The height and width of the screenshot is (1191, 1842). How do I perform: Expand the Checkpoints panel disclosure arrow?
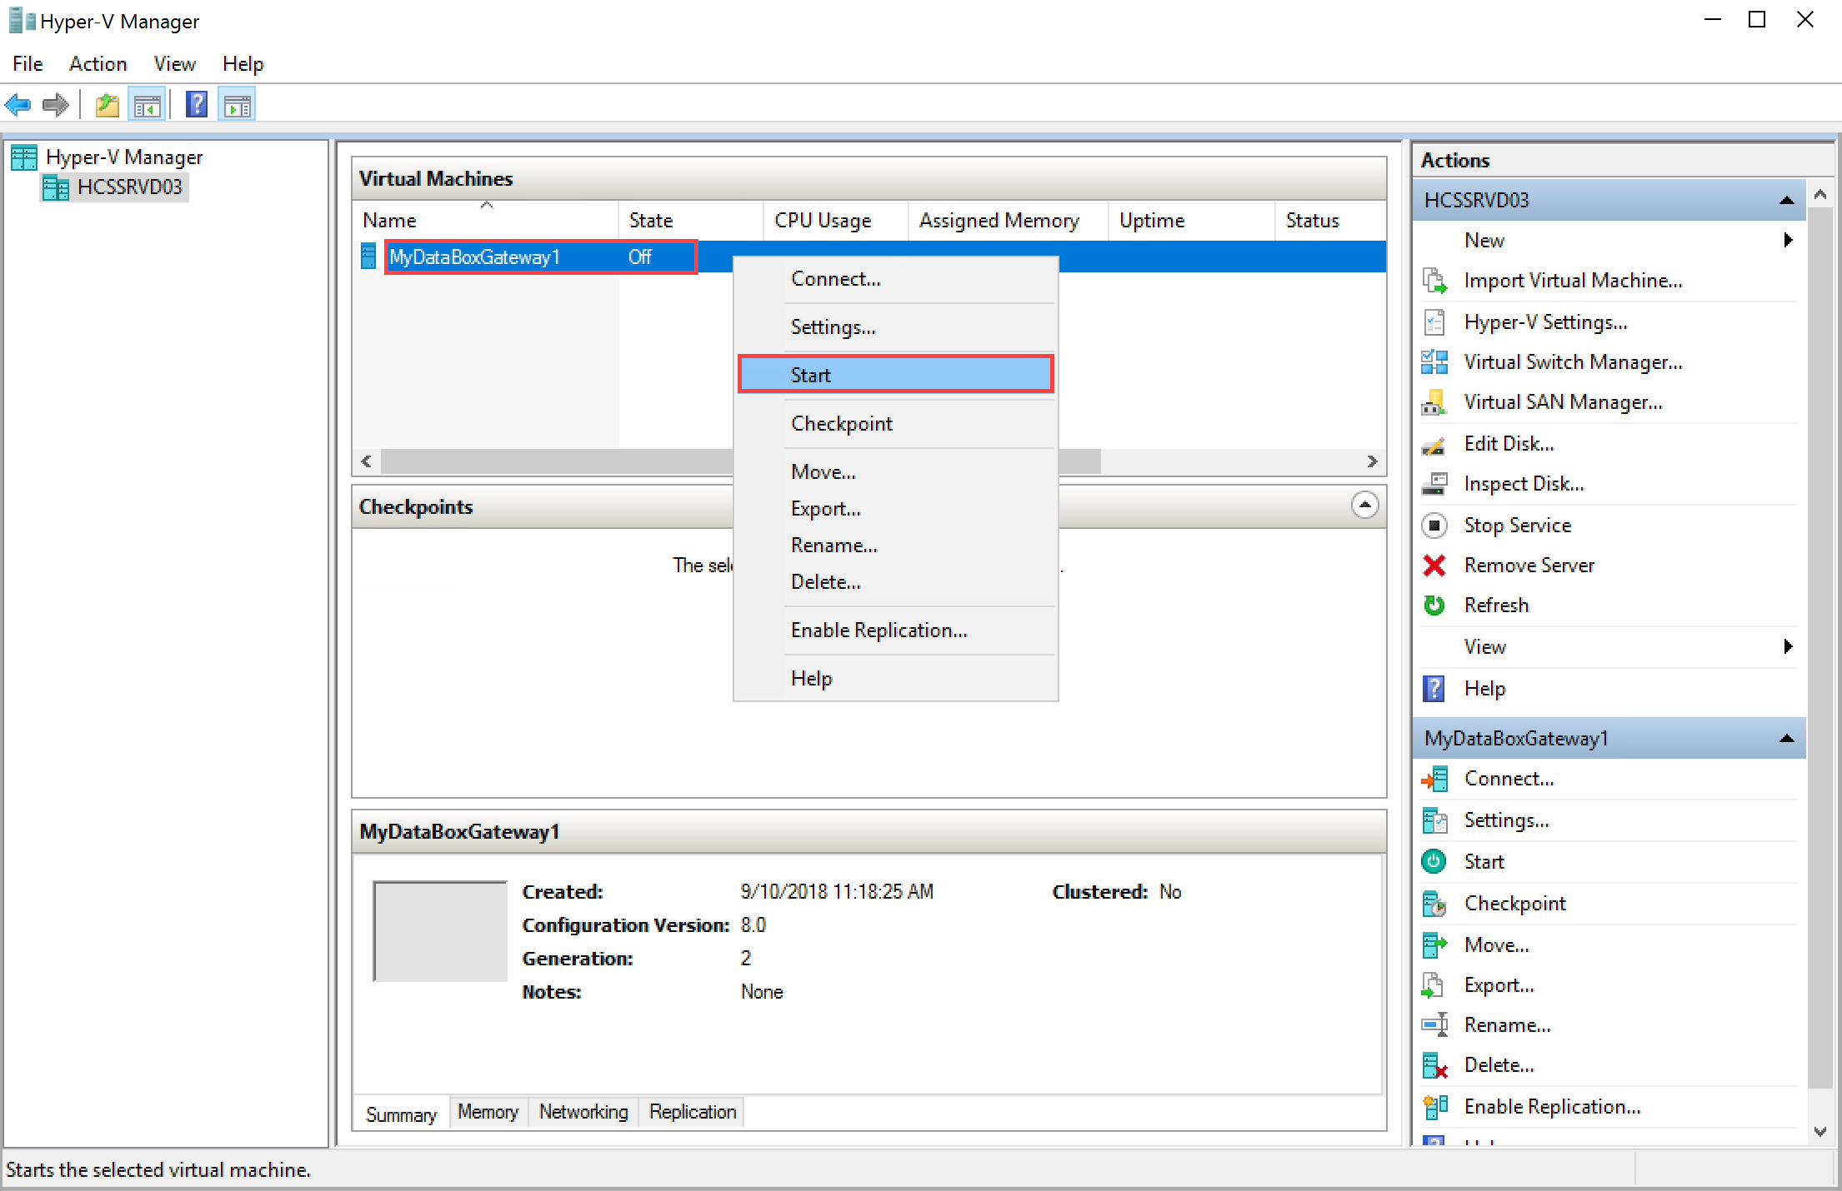coord(1368,506)
